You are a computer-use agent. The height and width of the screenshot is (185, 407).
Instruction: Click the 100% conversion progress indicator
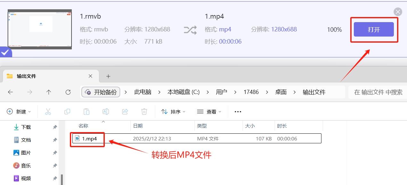pos(334,29)
